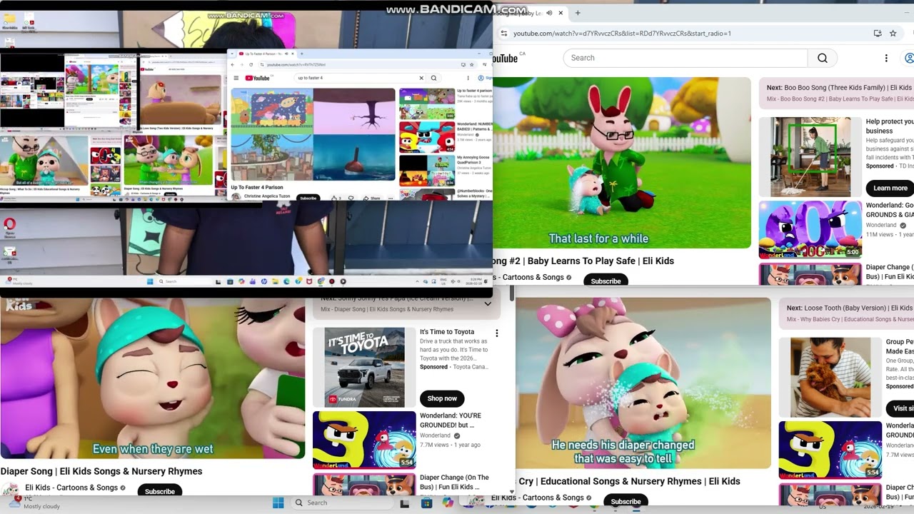Subscribe to Christine Angelica Tuzon channel
Viewport: 914px width, 514px height.
click(x=308, y=198)
